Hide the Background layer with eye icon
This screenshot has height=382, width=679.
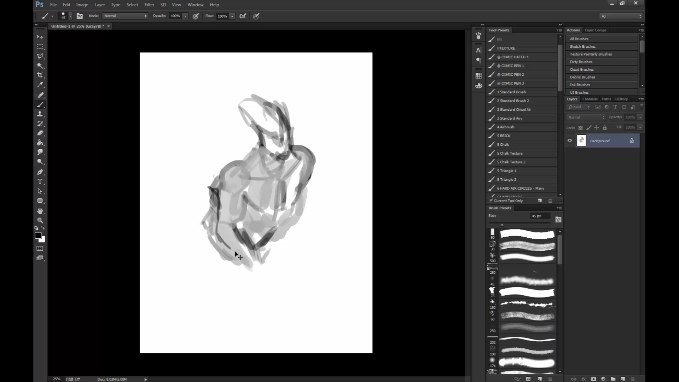569,140
